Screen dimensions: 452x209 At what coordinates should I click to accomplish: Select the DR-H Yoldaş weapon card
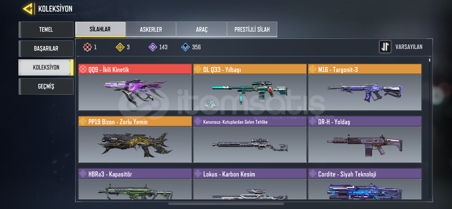pyautogui.click(x=365, y=139)
